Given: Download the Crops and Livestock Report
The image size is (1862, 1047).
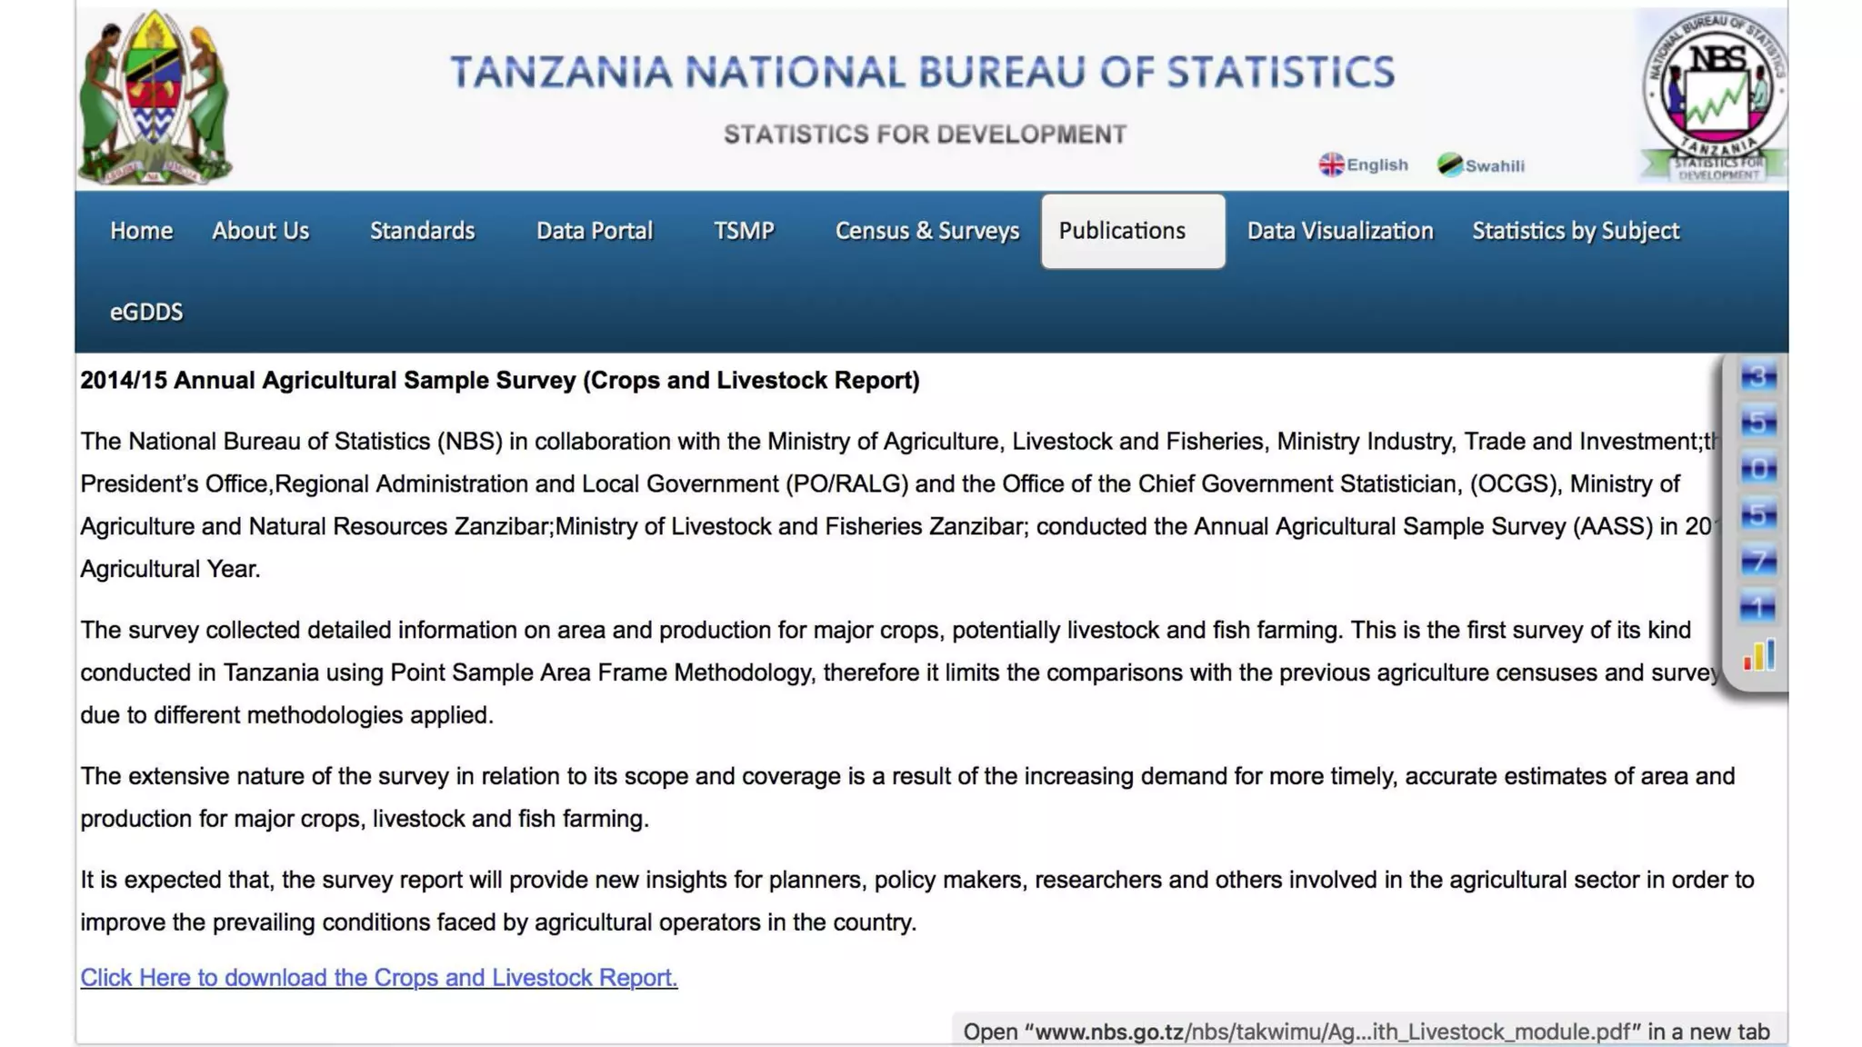Looking at the screenshot, I should click(x=378, y=978).
